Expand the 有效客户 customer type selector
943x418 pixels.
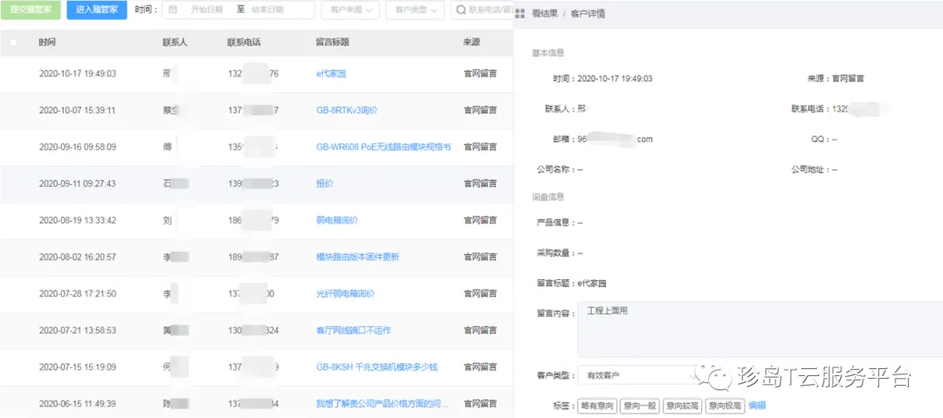click(x=636, y=375)
